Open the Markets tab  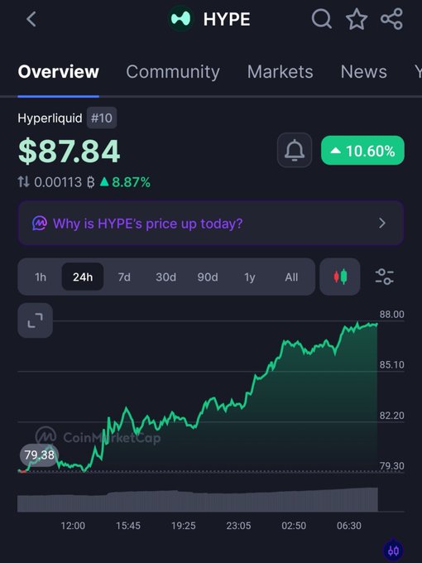coord(280,71)
